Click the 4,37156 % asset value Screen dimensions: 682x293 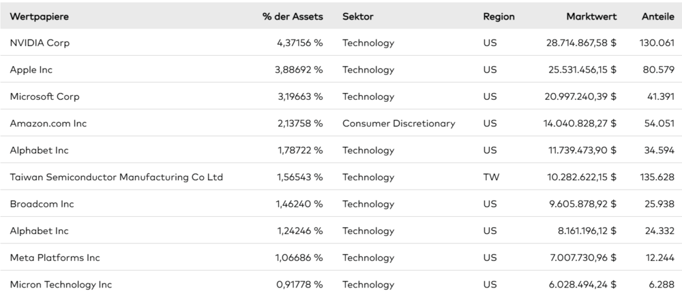point(300,43)
